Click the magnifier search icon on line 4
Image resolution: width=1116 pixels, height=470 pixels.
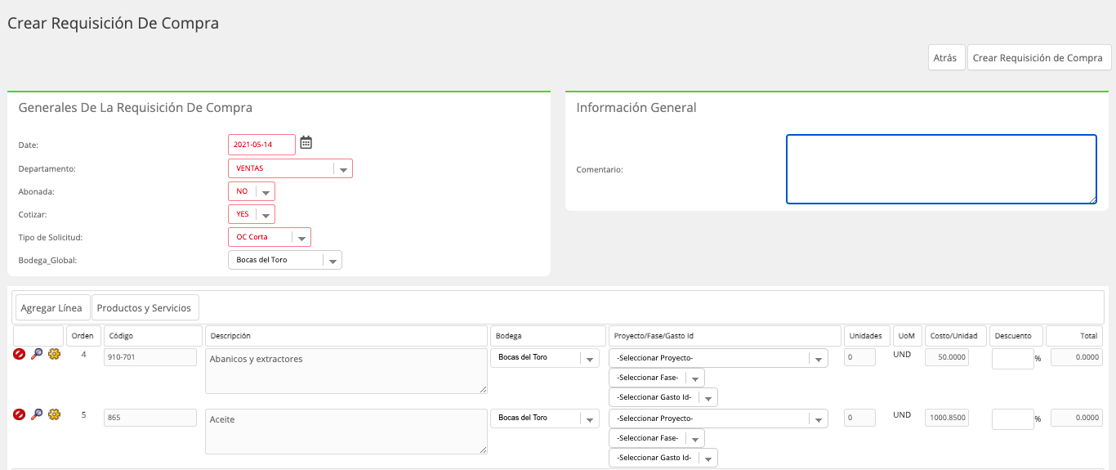37,354
